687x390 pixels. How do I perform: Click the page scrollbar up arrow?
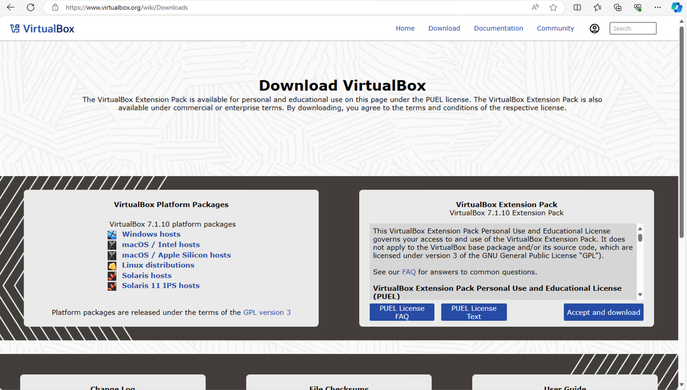[x=681, y=21]
